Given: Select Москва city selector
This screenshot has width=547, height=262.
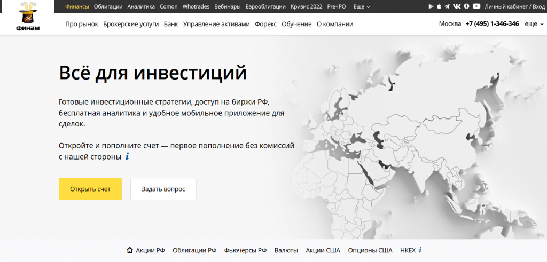Looking at the screenshot, I should (x=449, y=24).
